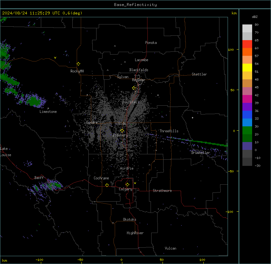Click the RedDeer city label
271x264 pixels.
click(x=138, y=80)
